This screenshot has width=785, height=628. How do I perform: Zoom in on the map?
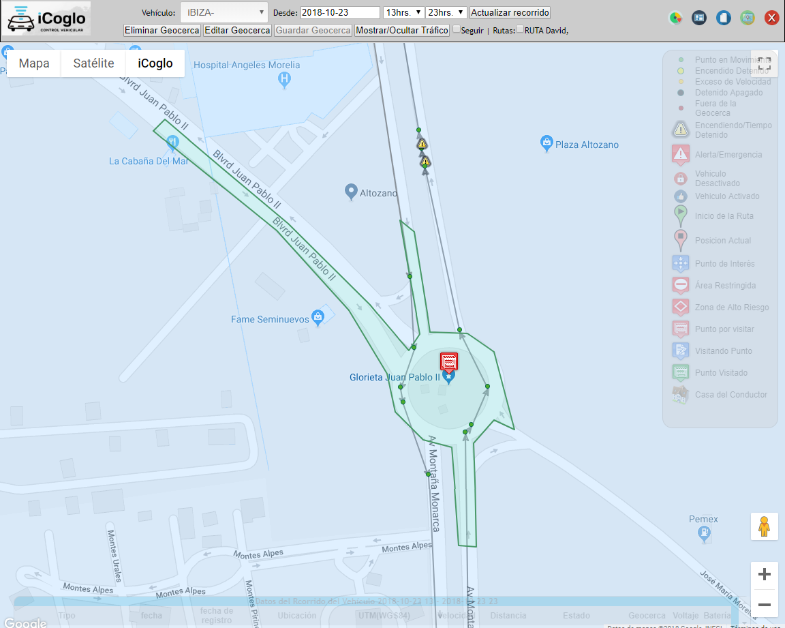[x=764, y=575]
